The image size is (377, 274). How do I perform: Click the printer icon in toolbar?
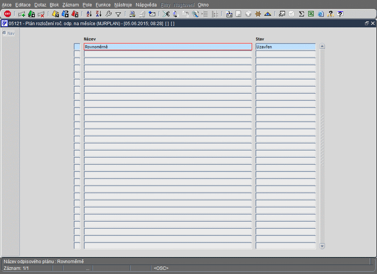132,14
